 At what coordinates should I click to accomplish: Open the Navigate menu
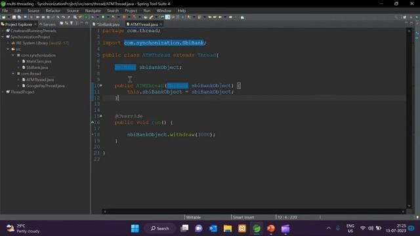93,10
